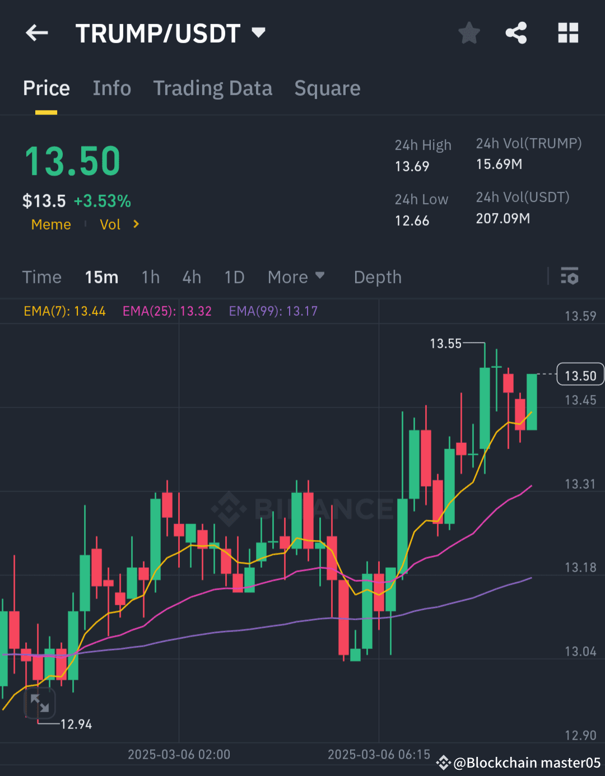
Task: Open chart indicator settings icon
Action: 569,277
